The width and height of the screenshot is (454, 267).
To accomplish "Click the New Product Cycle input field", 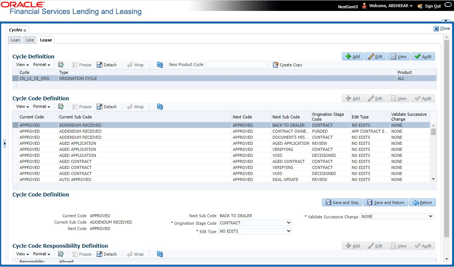I will coord(237,64).
